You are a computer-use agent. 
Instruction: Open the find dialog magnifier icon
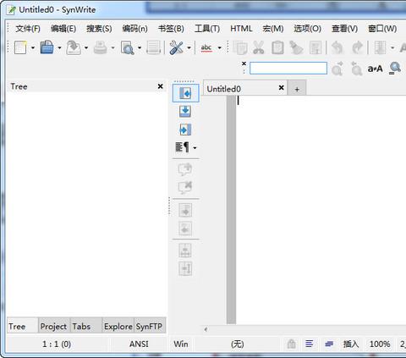395,69
